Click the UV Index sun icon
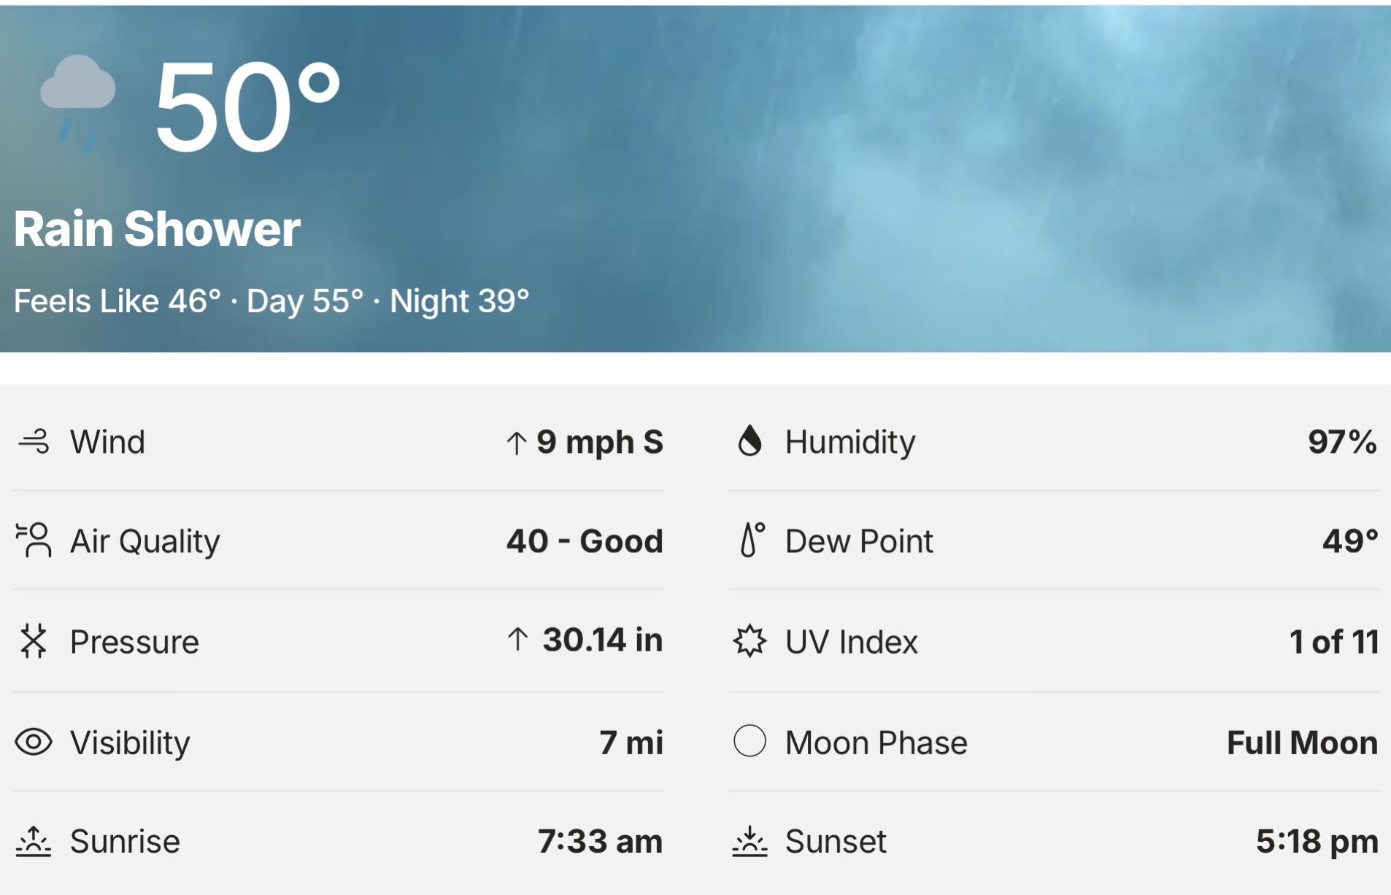Viewport: 1391px width, 895px height. click(750, 641)
